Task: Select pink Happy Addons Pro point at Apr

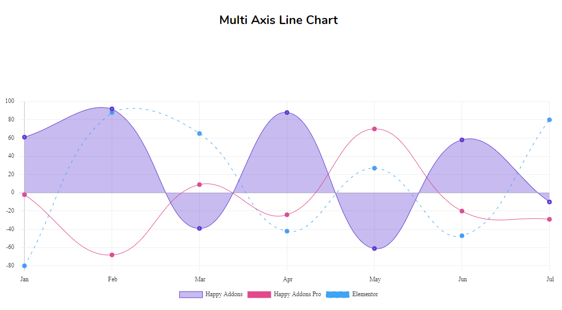Action: click(x=287, y=215)
